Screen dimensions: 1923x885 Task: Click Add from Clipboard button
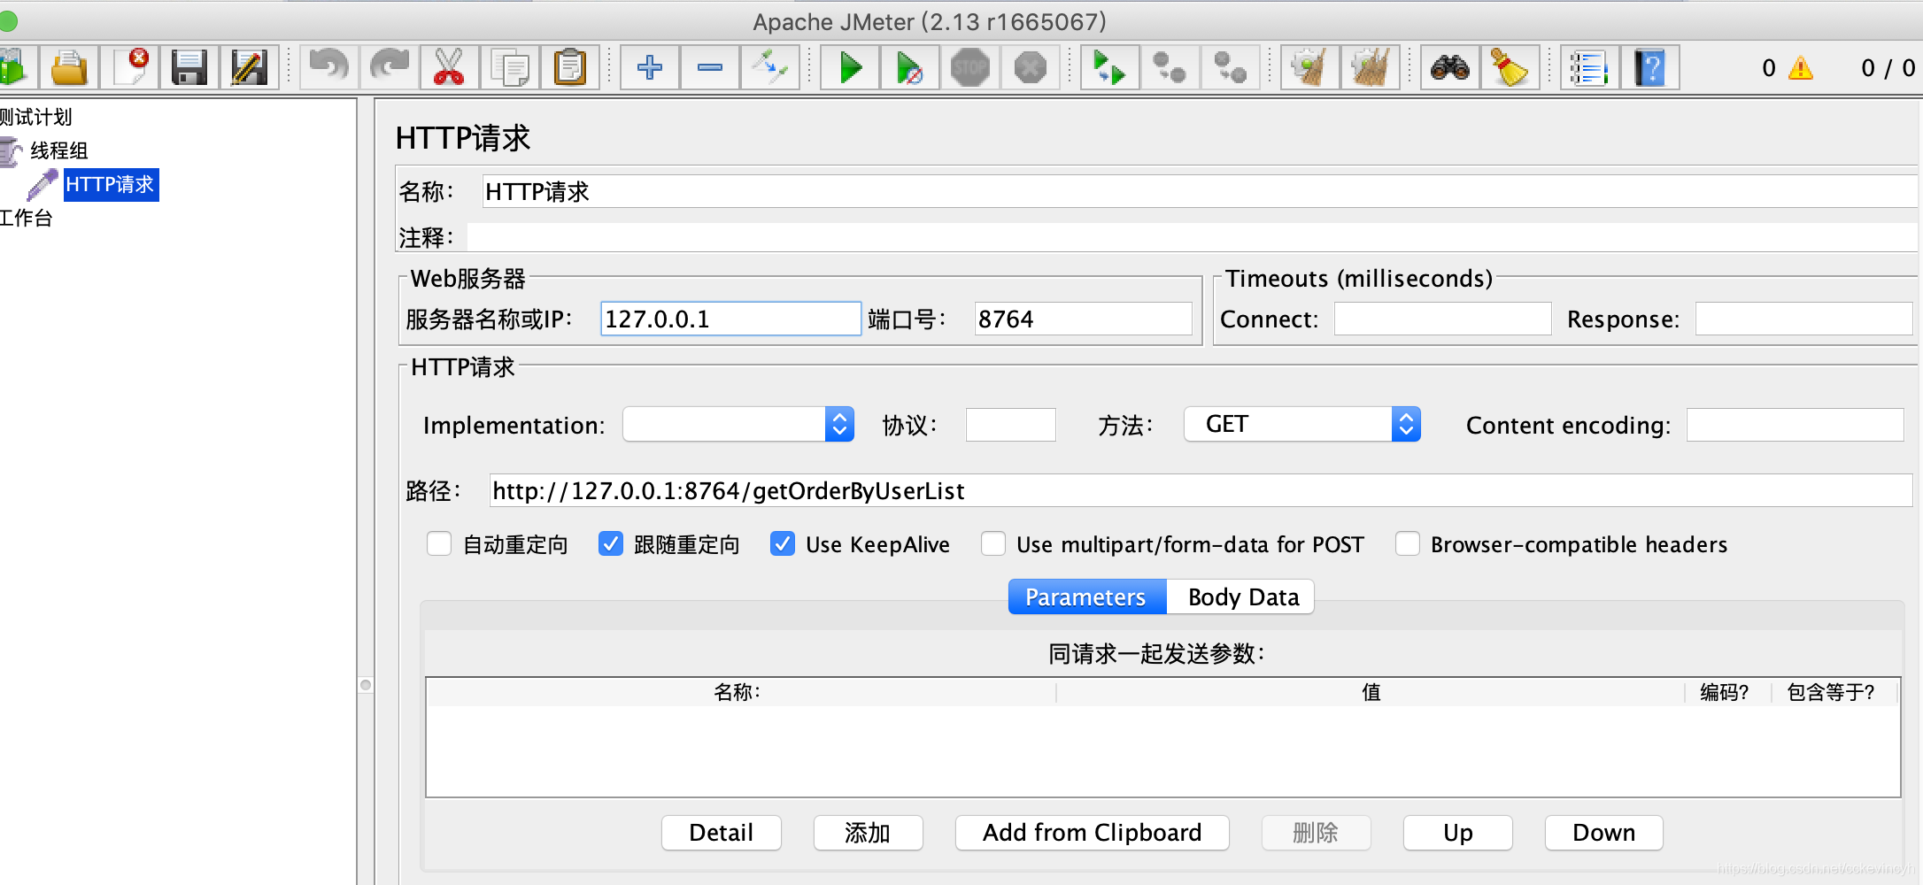pos(1093,833)
